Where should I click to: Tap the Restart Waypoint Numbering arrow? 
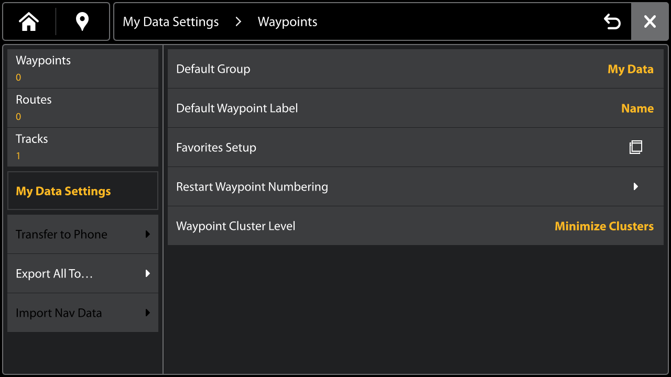[x=636, y=186]
